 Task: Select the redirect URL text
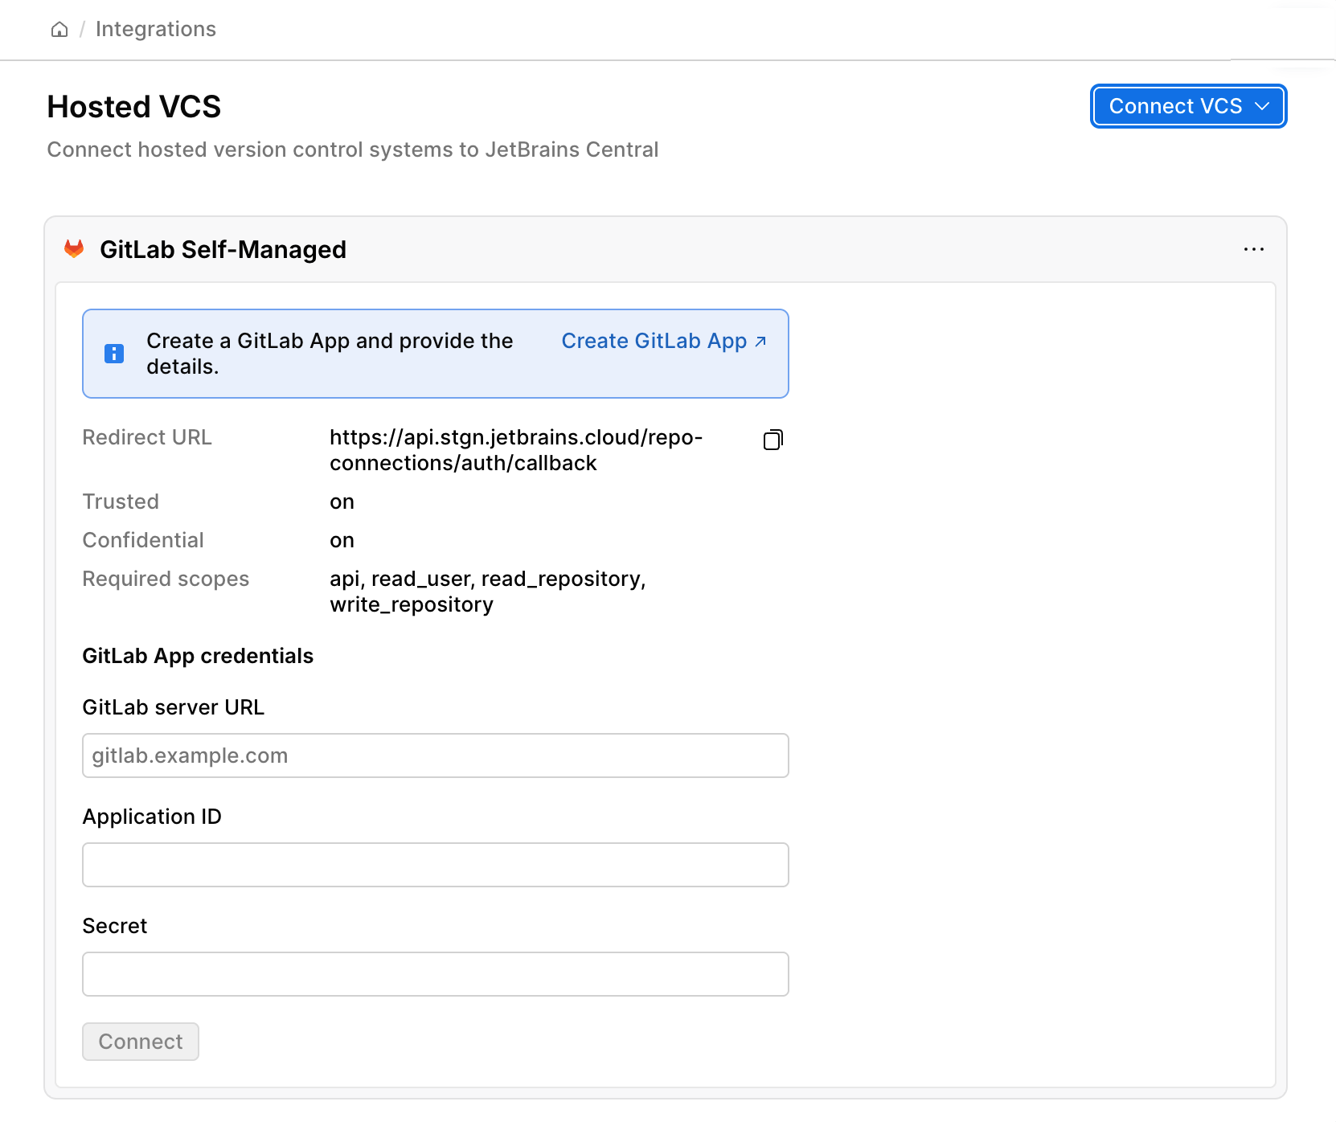pos(516,450)
